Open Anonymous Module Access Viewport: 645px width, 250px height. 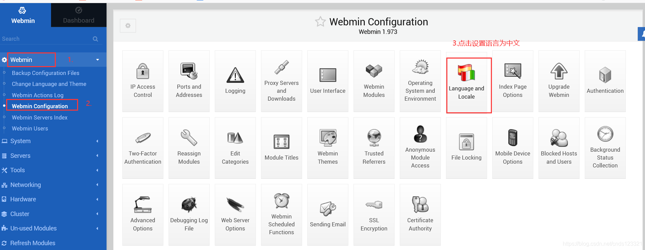(x=420, y=148)
